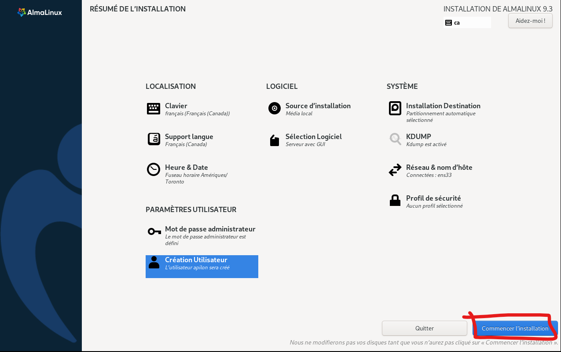The height and width of the screenshot is (352, 561).
Task: Click the hard drive icon for Installation Destination
Action: [x=395, y=108]
